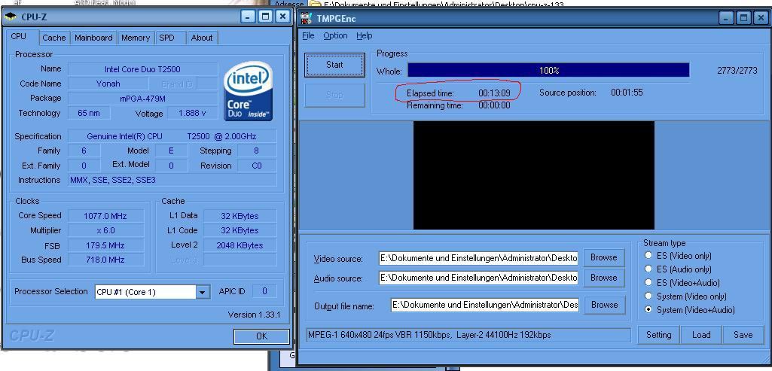Close the TMPGEnc window
The width and height of the screenshot is (772, 371).
760,18
